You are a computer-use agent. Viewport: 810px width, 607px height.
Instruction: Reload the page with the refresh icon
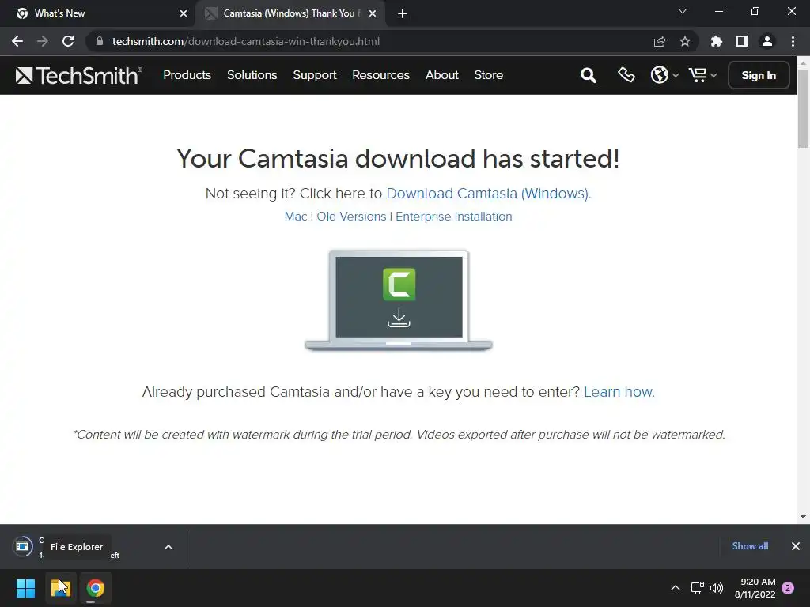pyautogui.click(x=68, y=41)
